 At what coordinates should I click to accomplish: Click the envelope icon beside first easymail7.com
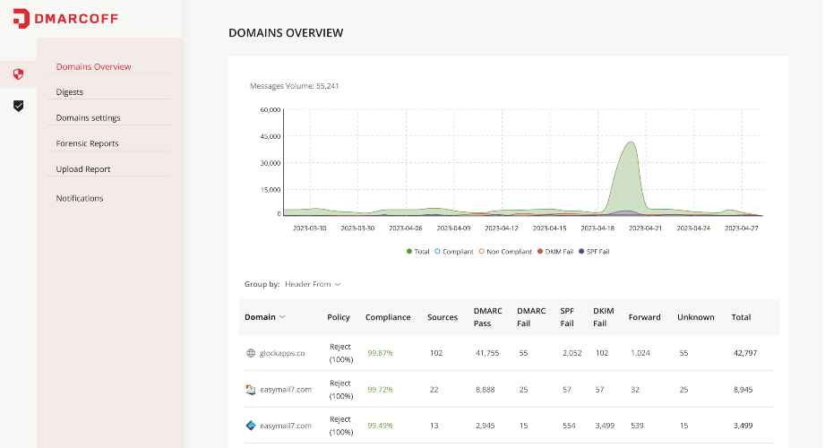251,390
